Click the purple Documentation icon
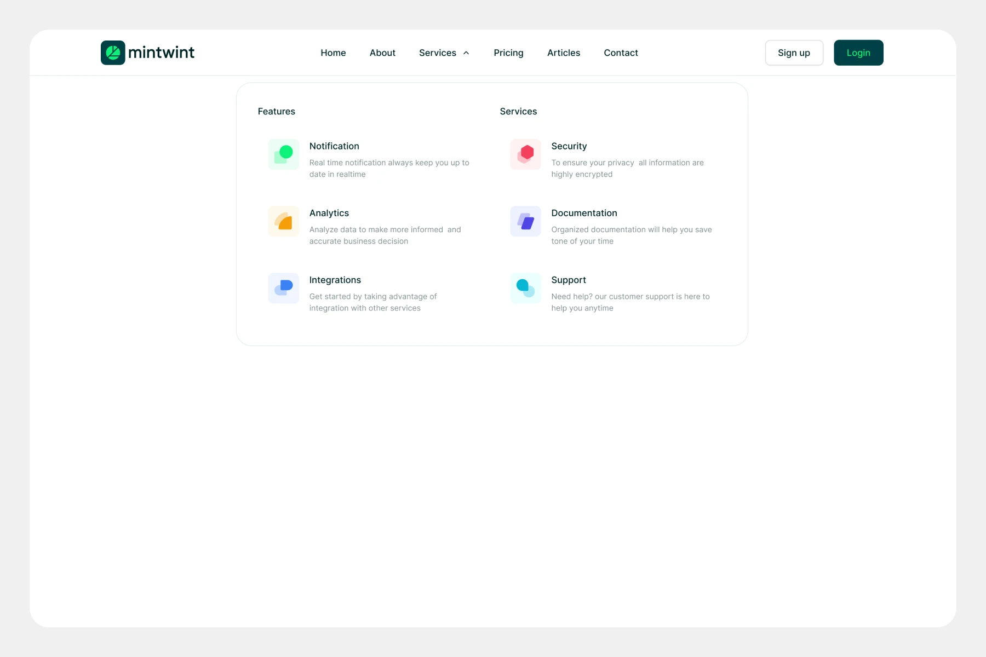This screenshot has width=986, height=657. tap(525, 221)
